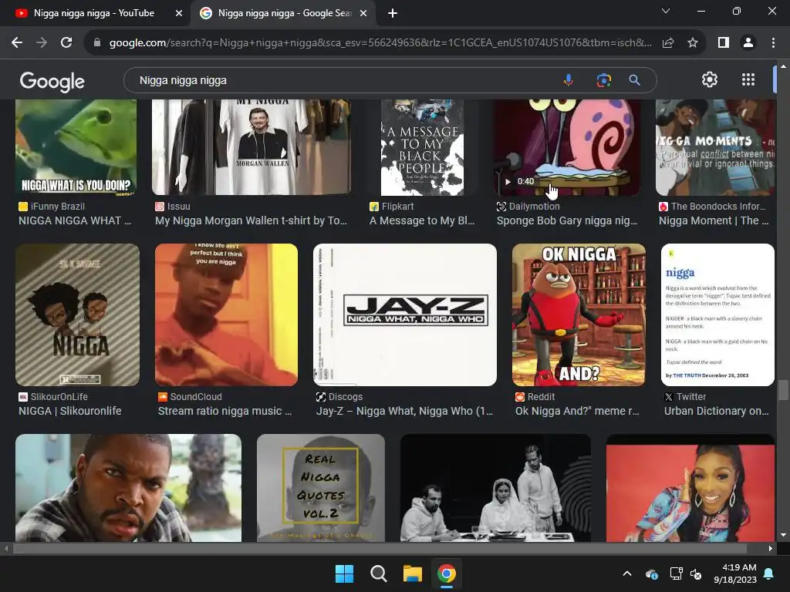This screenshot has height=592, width=790.
Task: Show hidden system tray icons
Action: [627, 573]
